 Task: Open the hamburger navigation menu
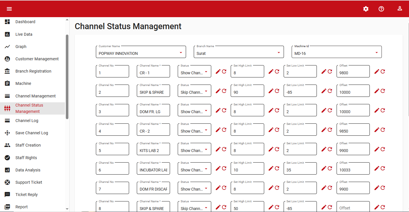pos(9,9)
